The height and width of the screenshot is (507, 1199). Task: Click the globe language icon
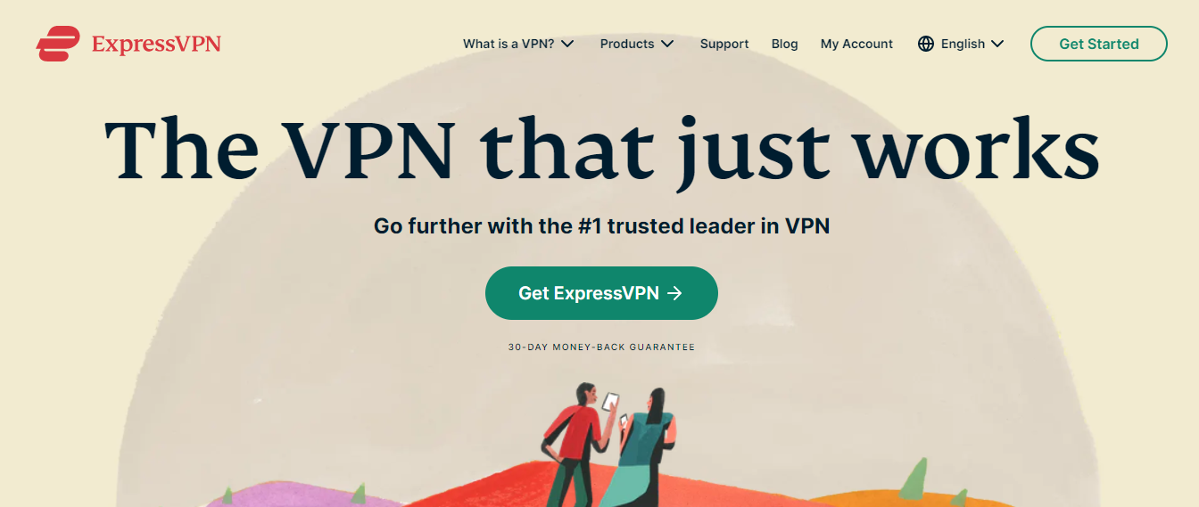click(926, 44)
